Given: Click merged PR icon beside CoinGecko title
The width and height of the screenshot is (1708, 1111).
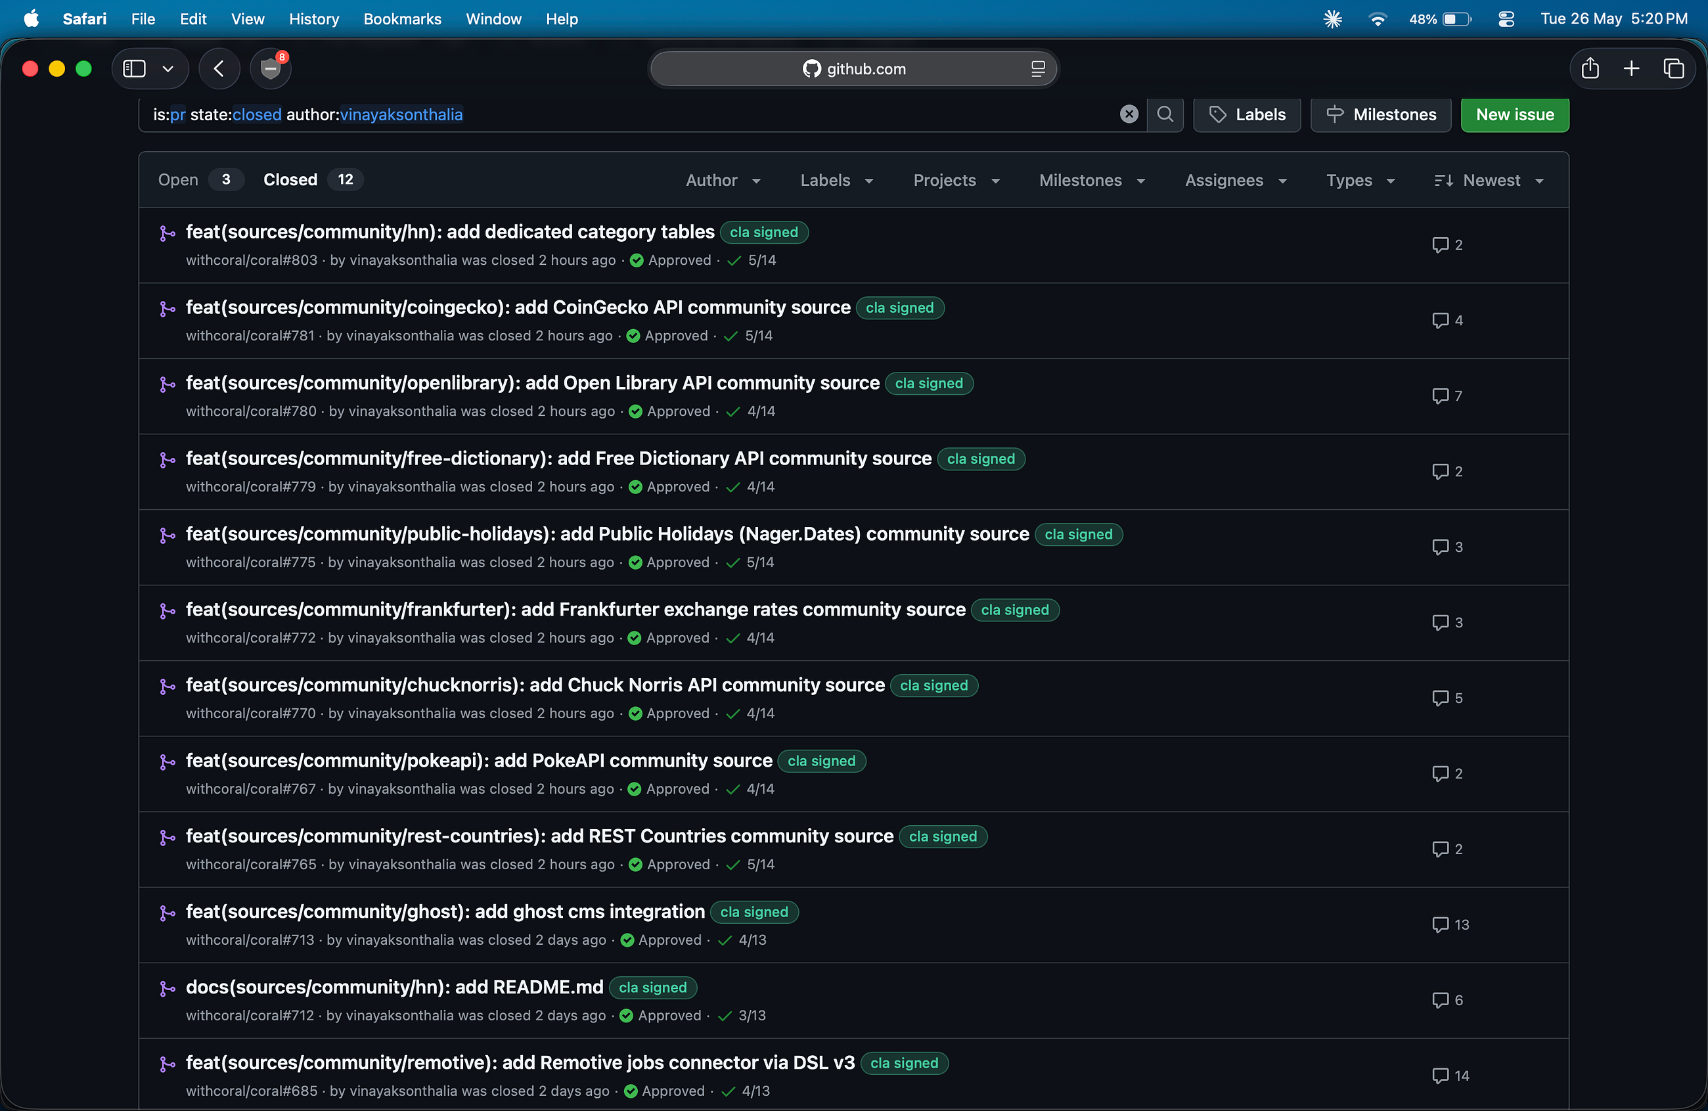Looking at the screenshot, I should point(168,308).
